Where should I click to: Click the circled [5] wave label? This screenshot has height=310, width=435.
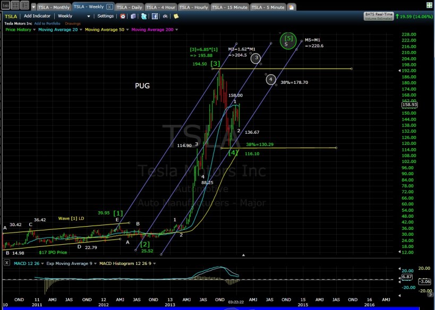288,41
